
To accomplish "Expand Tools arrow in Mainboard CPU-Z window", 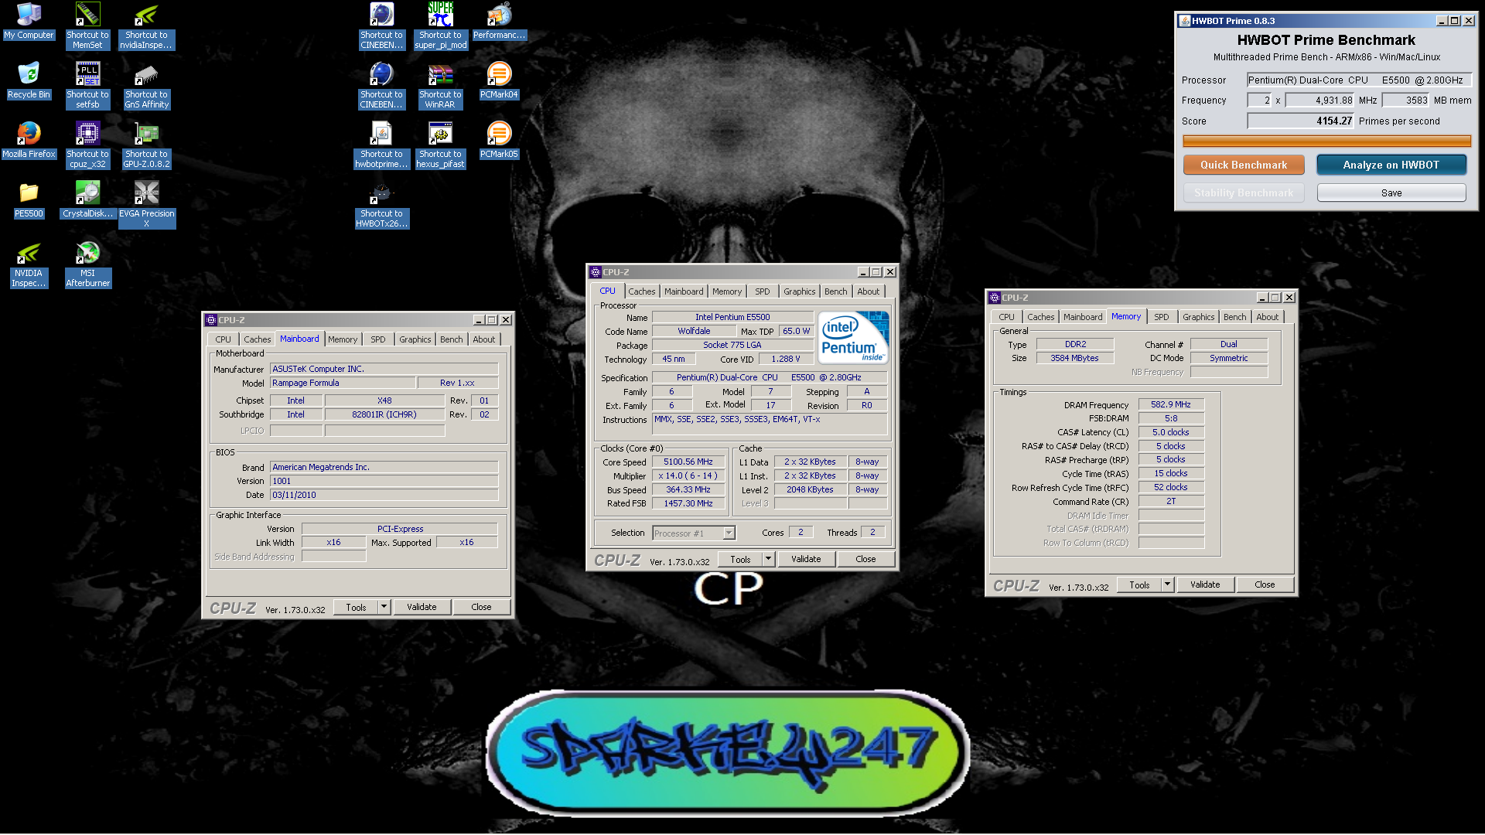I will [x=384, y=607].
